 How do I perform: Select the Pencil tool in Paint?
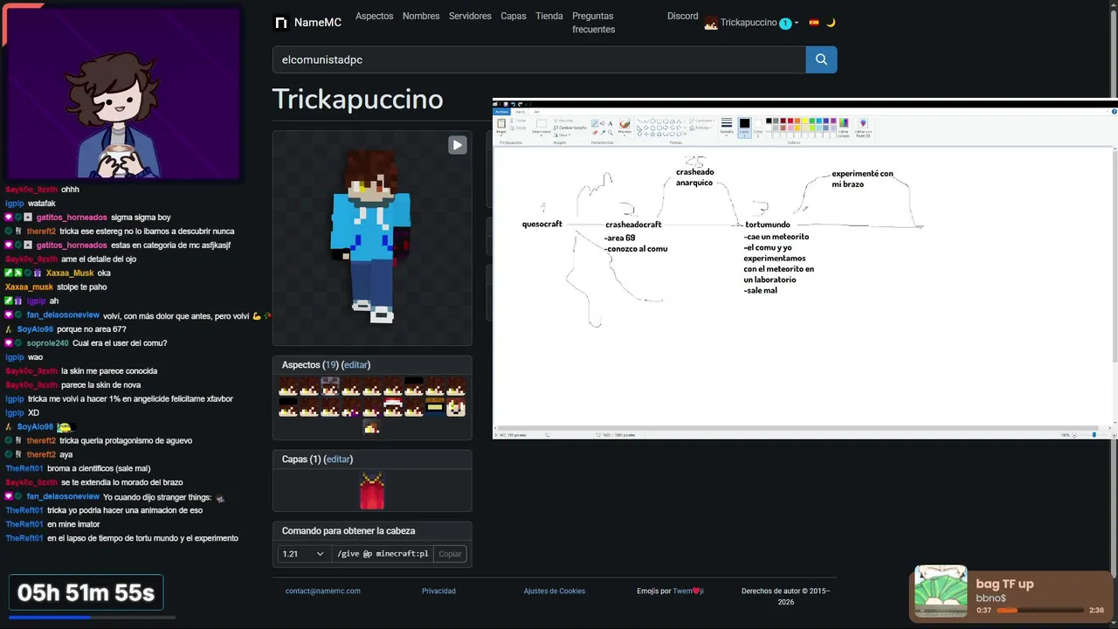595,123
